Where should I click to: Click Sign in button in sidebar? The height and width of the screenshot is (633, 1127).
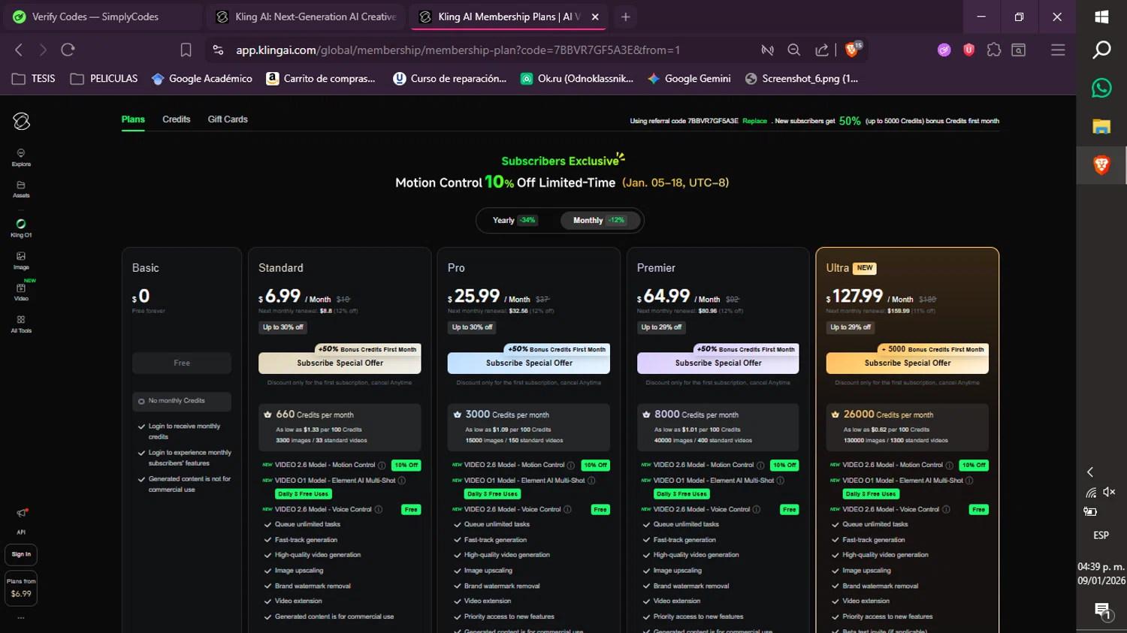[21, 554]
